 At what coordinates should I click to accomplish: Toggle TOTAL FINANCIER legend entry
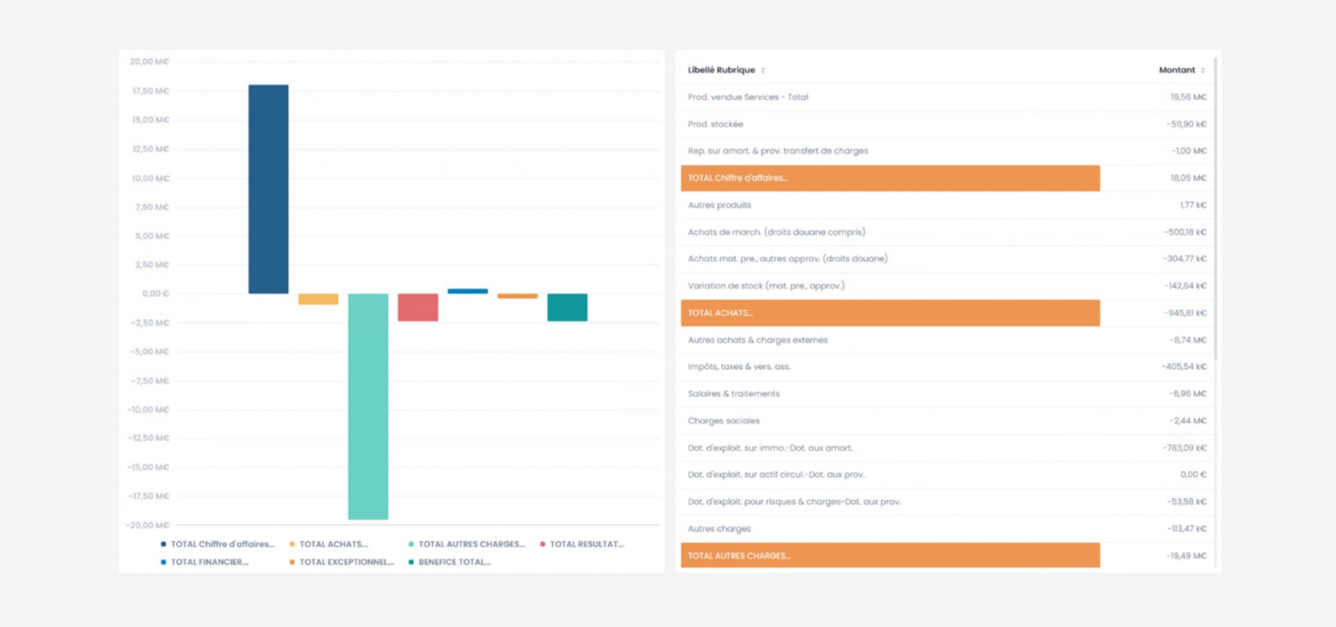[x=209, y=562]
